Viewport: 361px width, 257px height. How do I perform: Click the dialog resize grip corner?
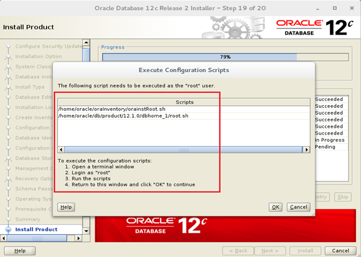coord(313,214)
